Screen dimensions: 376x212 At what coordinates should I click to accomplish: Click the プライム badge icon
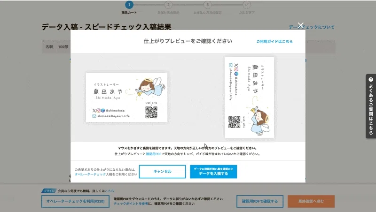49,191
